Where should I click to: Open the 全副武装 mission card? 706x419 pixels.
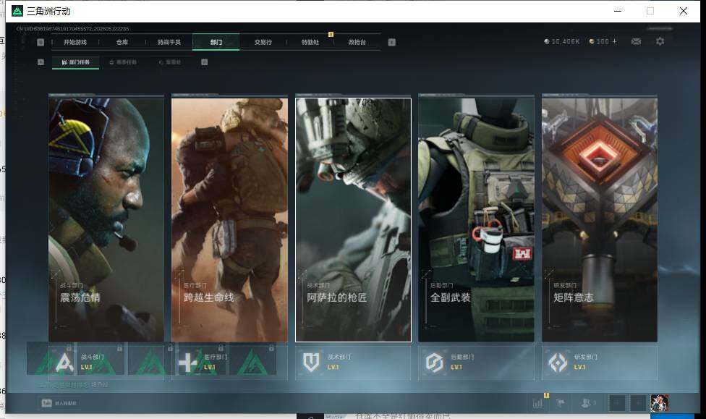pyautogui.click(x=477, y=220)
